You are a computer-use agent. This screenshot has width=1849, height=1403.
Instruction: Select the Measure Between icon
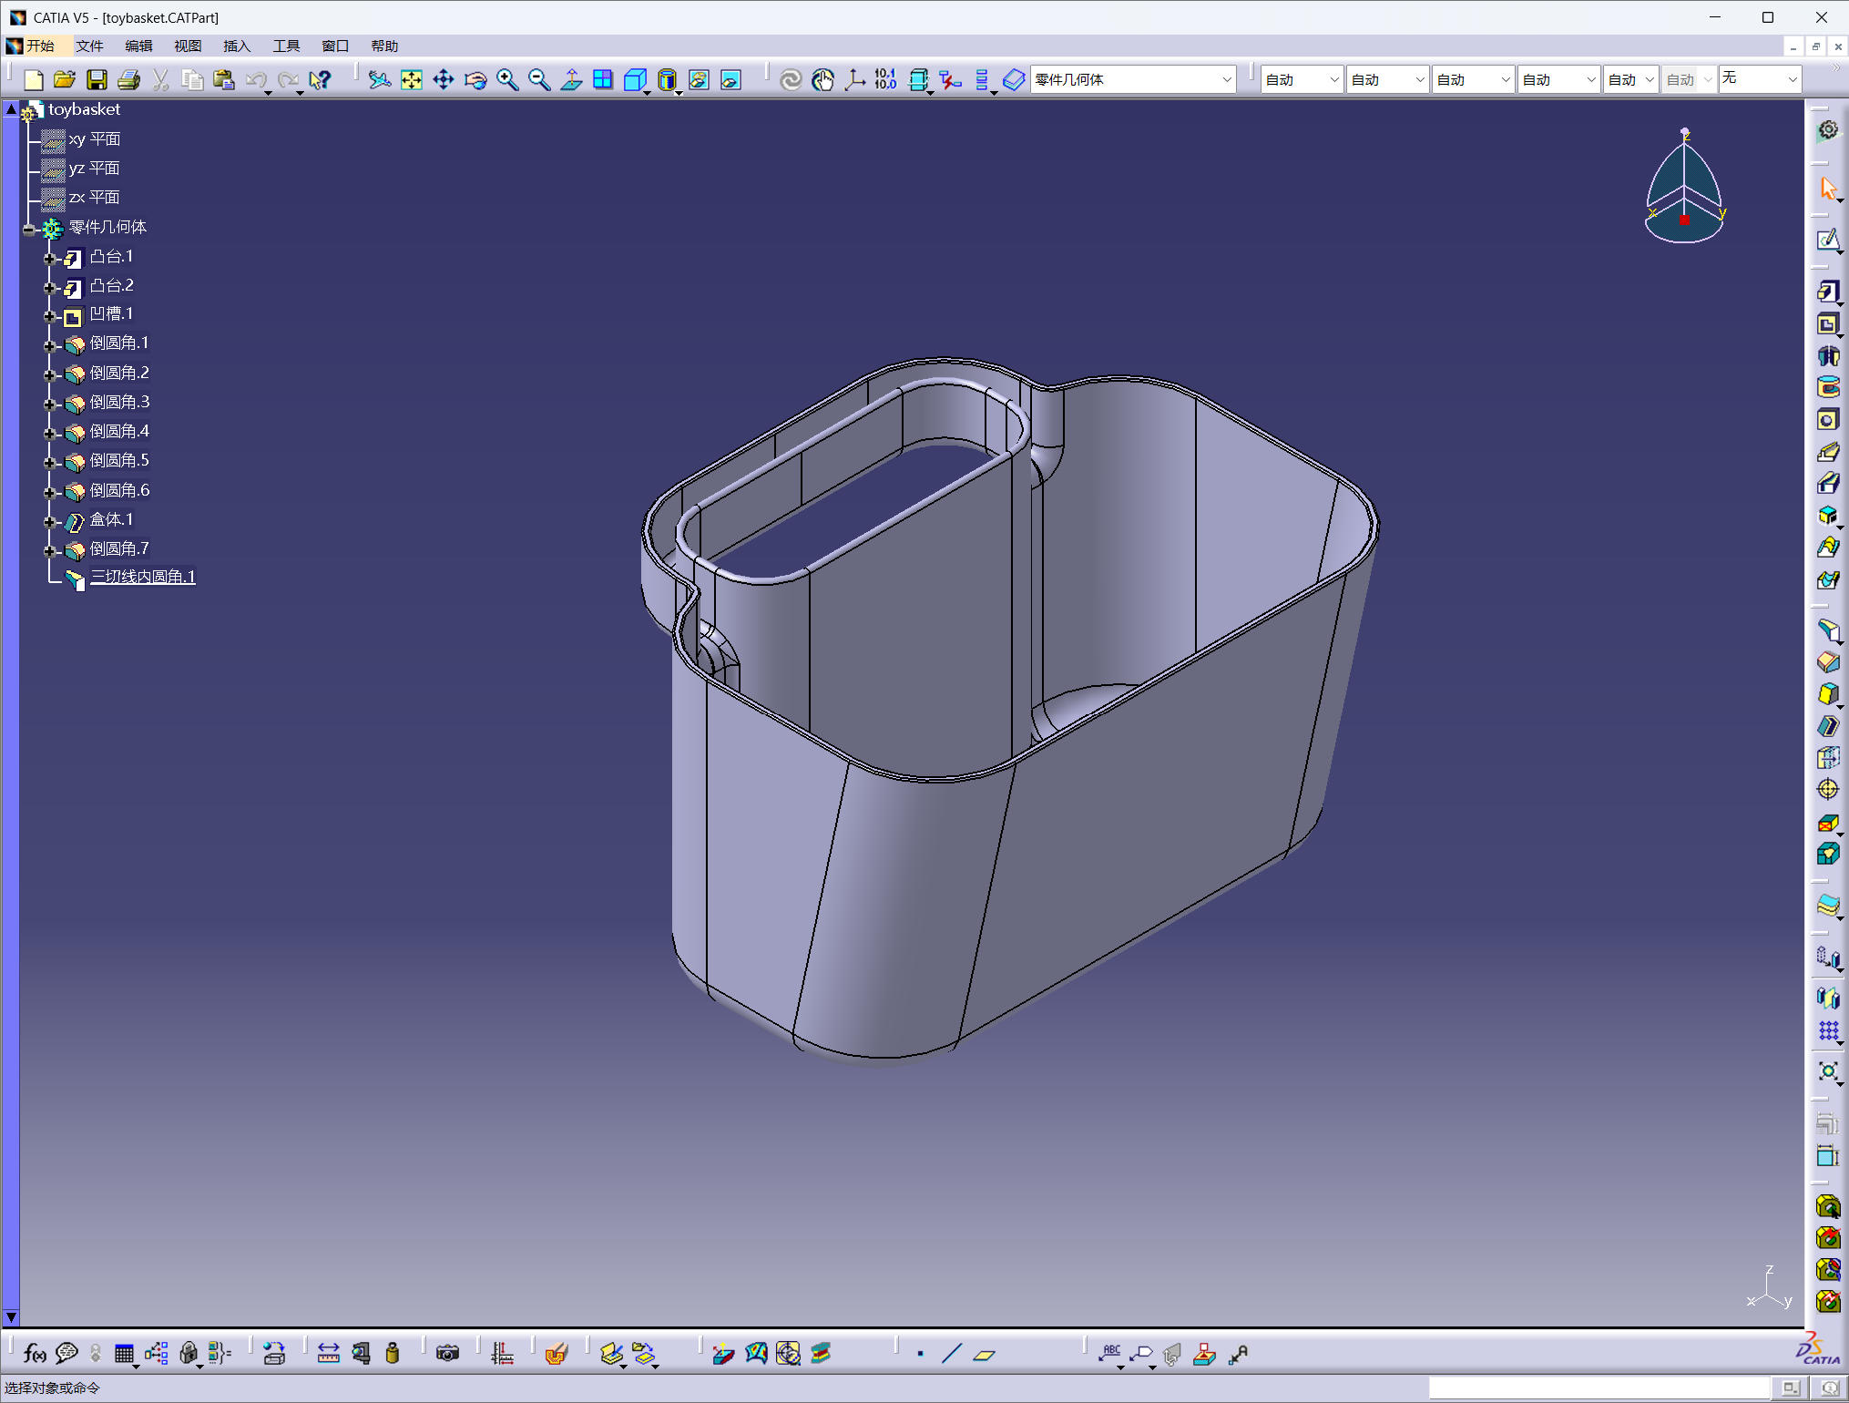[x=329, y=1354]
